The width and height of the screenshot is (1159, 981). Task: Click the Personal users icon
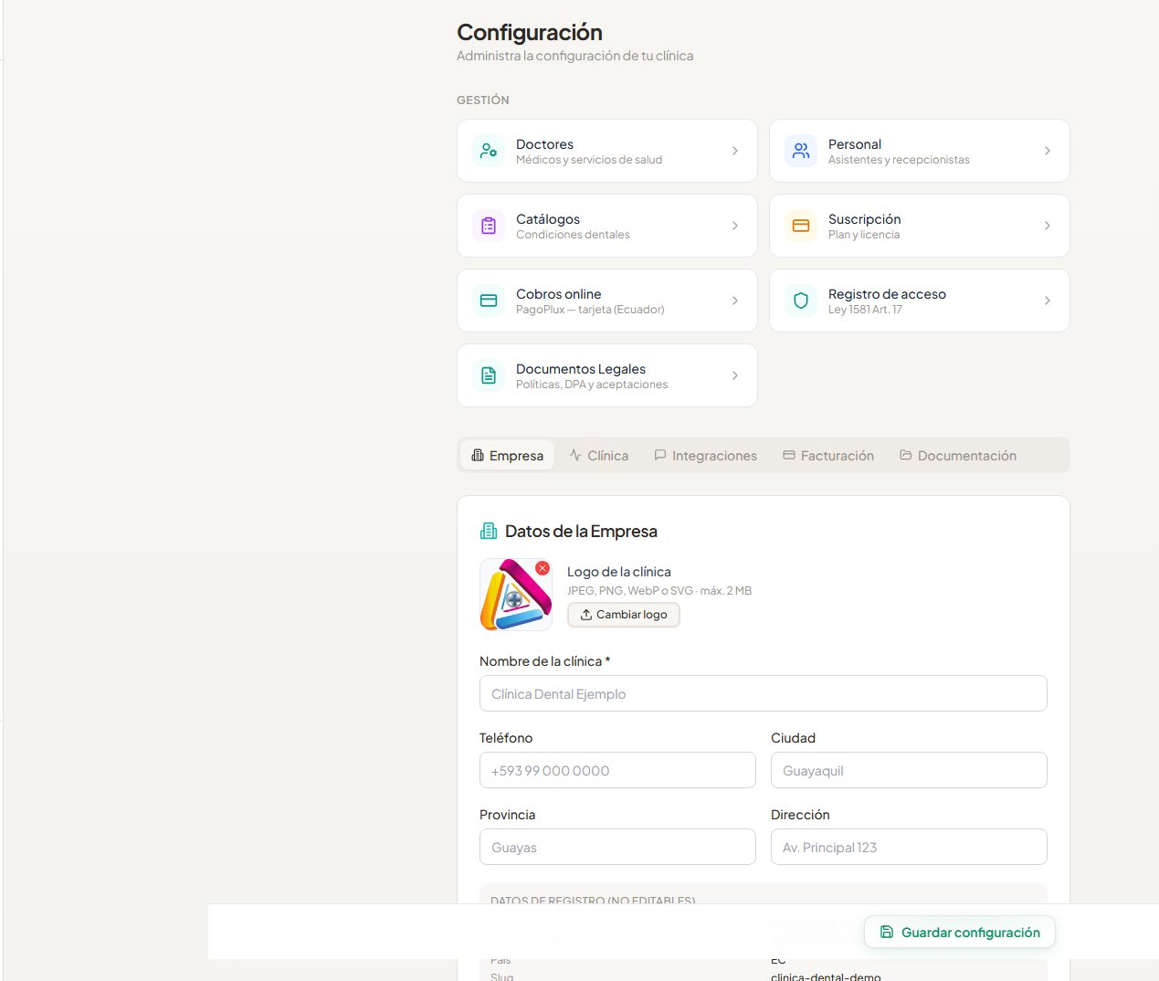(801, 151)
